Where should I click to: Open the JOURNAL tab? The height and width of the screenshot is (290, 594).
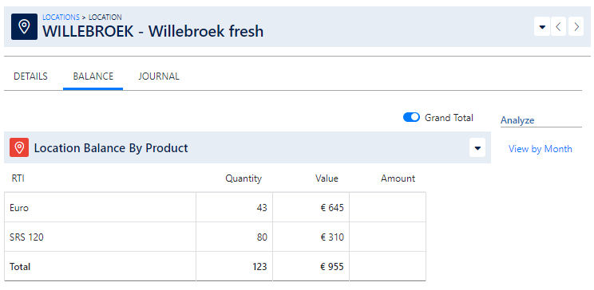(x=159, y=76)
